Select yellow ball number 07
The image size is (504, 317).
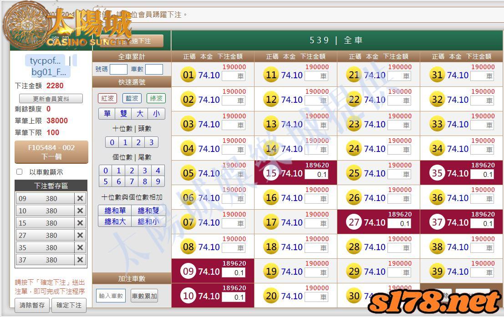188,222
